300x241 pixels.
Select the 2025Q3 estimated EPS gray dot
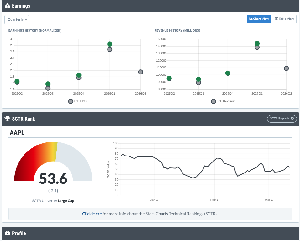pyautogui.click(x=48, y=88)
